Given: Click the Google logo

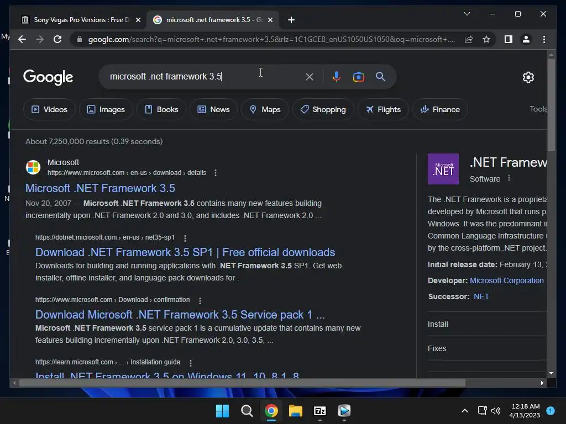Looking at the screenshot, I should pyautogui.click(x=48, y=77).
